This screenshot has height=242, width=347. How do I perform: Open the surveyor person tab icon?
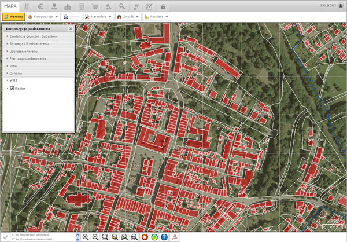(x=54, y=6)
